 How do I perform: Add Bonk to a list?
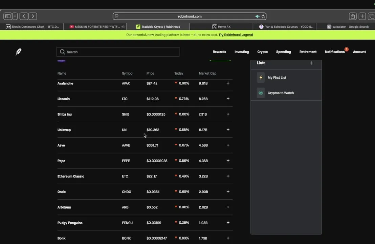tap(228, 238)
